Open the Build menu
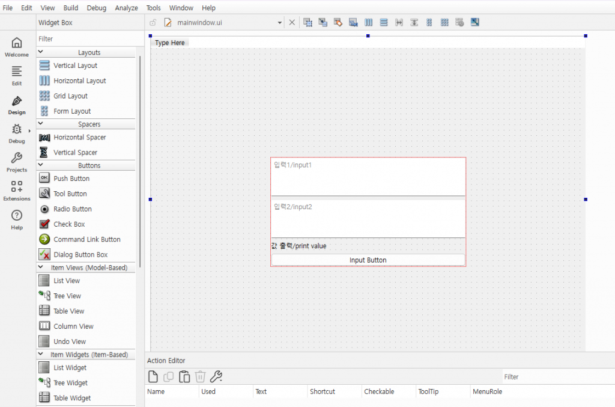The width and height of the screenshot is (615, 407). [70, 8]
